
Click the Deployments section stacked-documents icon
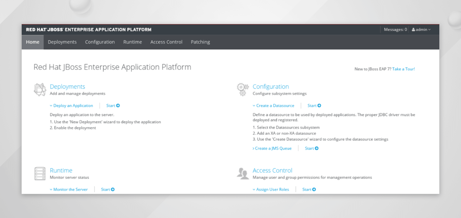(40, 89)
